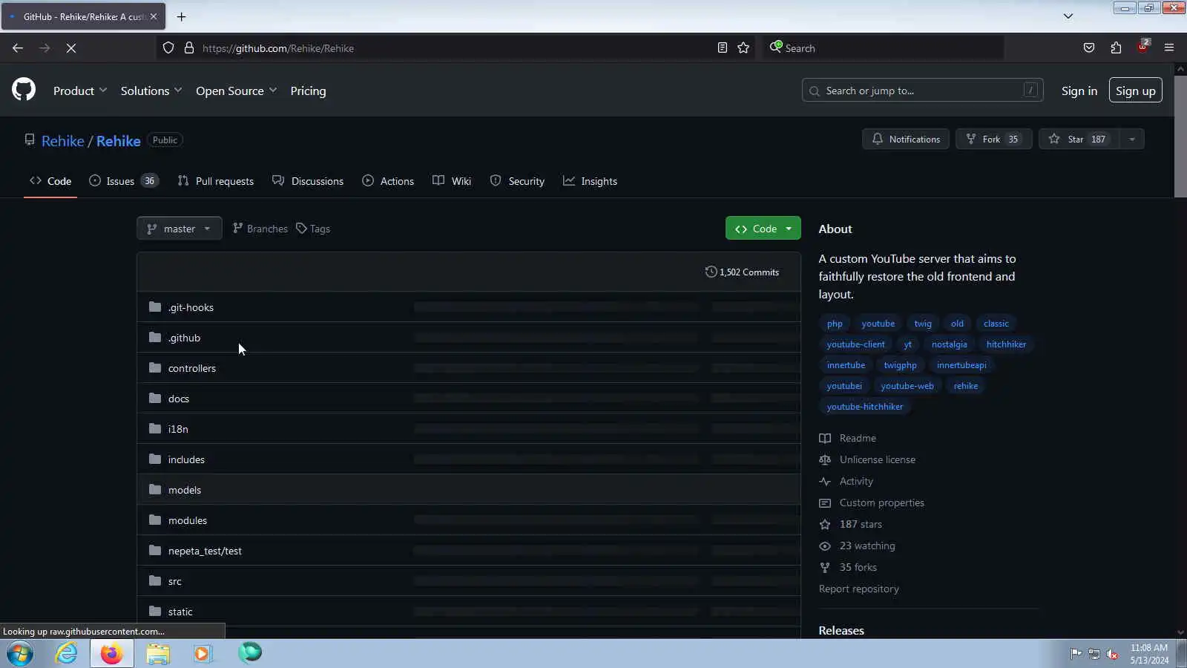Open the nepeta_test/test folder
This screenshot has height=668, width=1187.
(205, 551)
